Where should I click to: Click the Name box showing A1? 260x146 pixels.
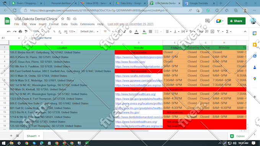point(10,38)
